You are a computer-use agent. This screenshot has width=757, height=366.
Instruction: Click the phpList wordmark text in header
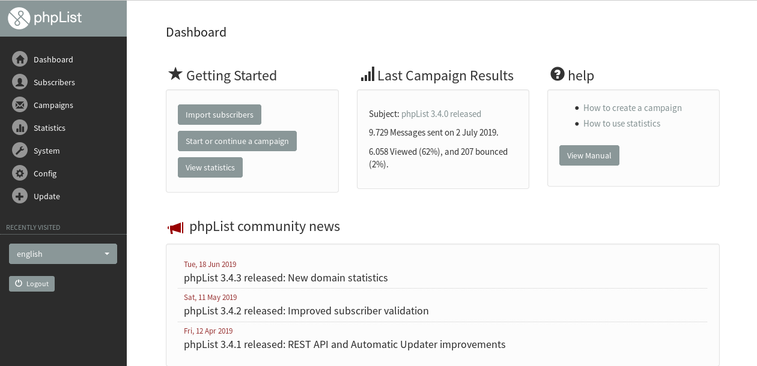58,17
